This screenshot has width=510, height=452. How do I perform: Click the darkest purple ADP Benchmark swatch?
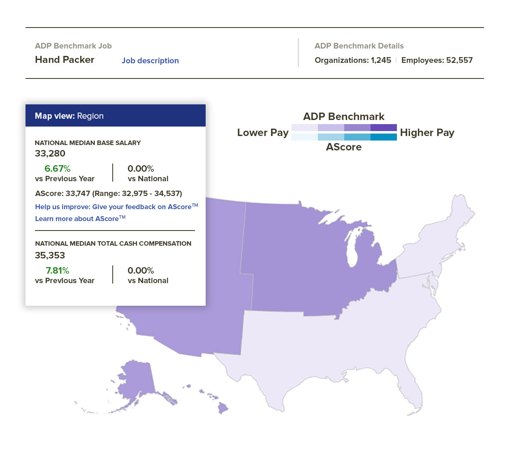[x=383, y=127]
